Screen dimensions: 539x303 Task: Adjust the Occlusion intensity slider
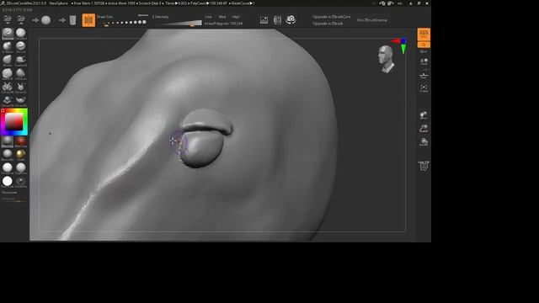click(13, 199)
